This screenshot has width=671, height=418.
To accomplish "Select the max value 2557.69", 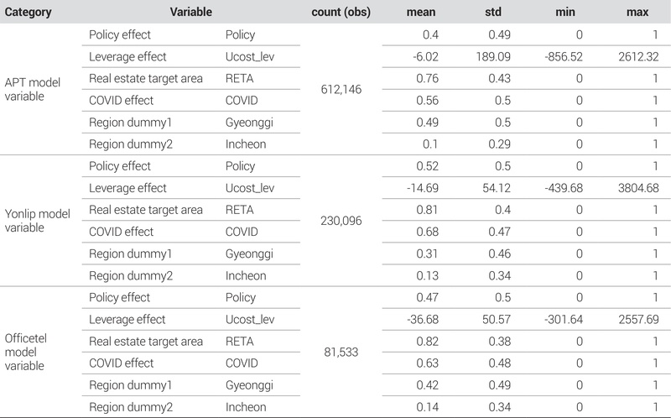I will 636,319.
